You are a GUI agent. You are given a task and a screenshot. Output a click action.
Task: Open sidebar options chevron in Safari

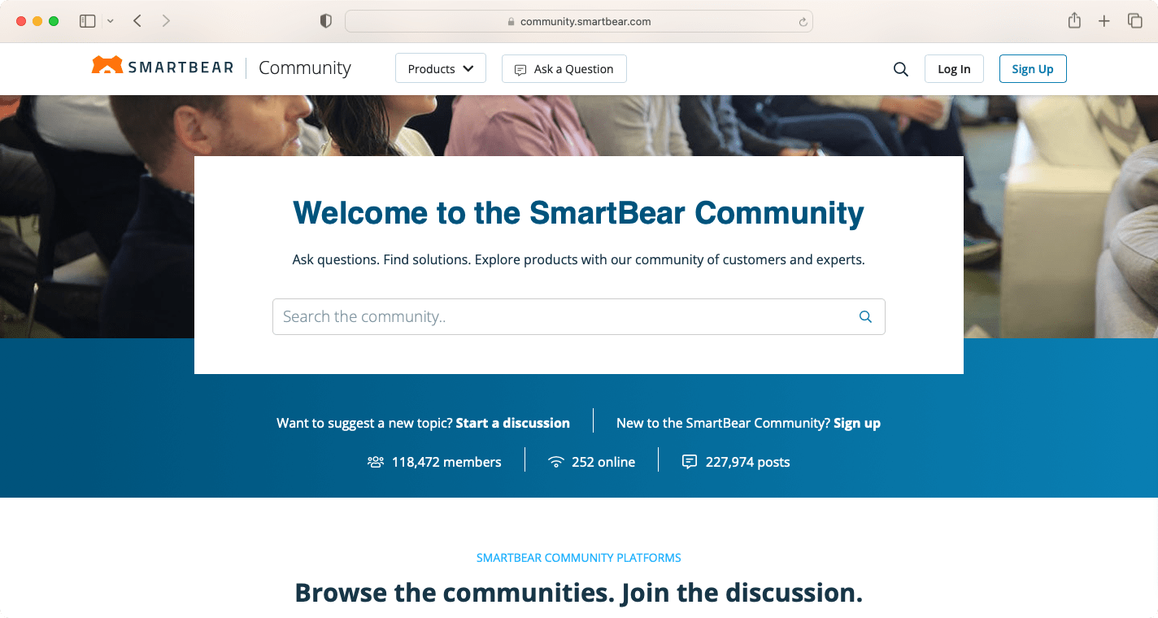pos(111,21)
